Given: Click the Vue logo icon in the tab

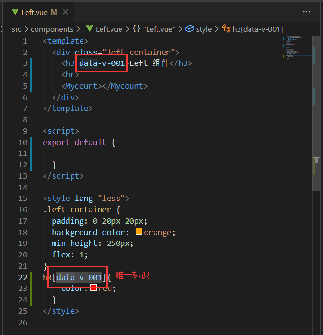Looking at the screenshot, I should click(15, 12).
